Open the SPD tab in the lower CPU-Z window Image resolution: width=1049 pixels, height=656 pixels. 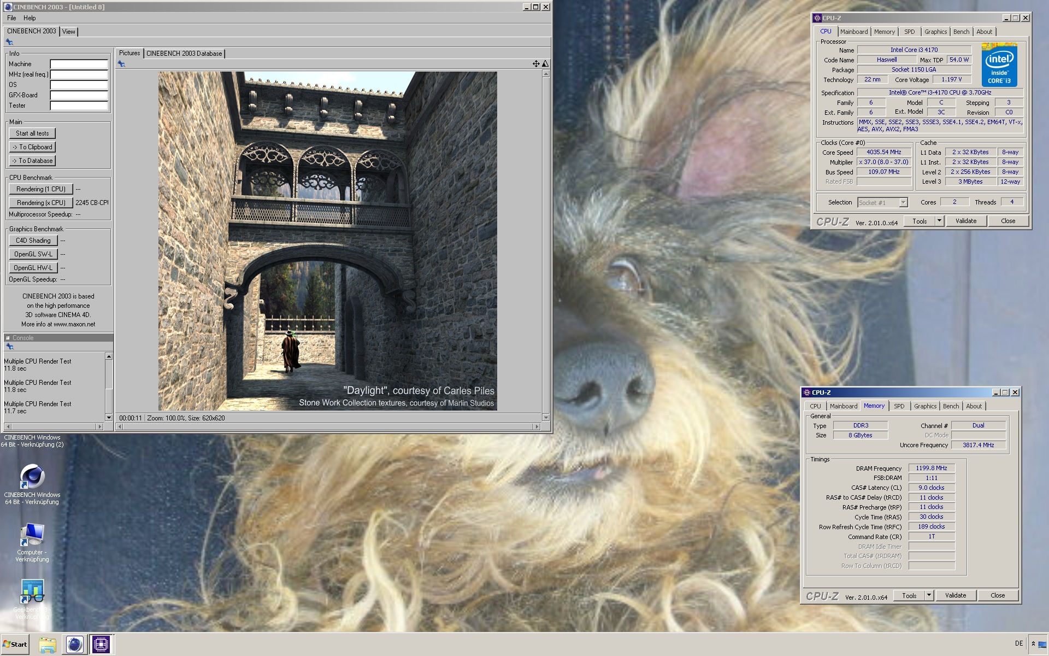point(899,406)
